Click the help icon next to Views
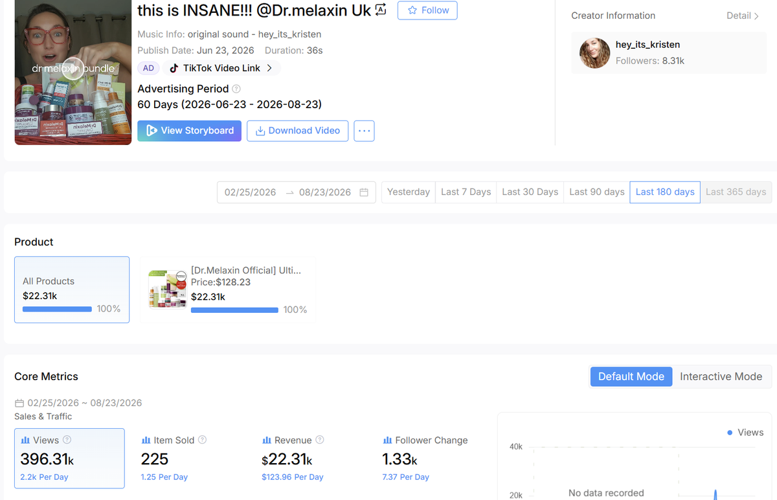The height and width of the screenshot is (500, 777). point(67,440)
